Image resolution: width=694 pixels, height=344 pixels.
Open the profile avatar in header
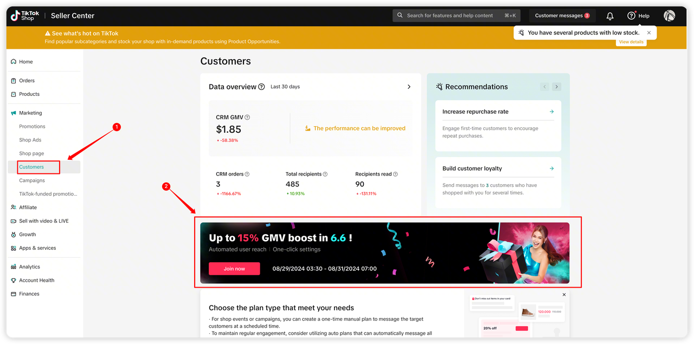click(x=670, y=16)
